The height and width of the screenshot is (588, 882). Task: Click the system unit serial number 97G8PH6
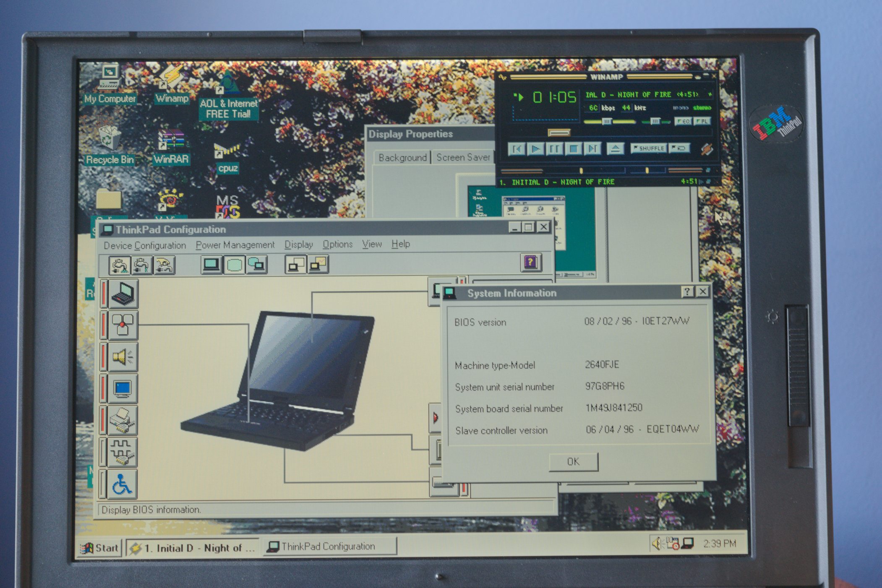coord(605,386)
